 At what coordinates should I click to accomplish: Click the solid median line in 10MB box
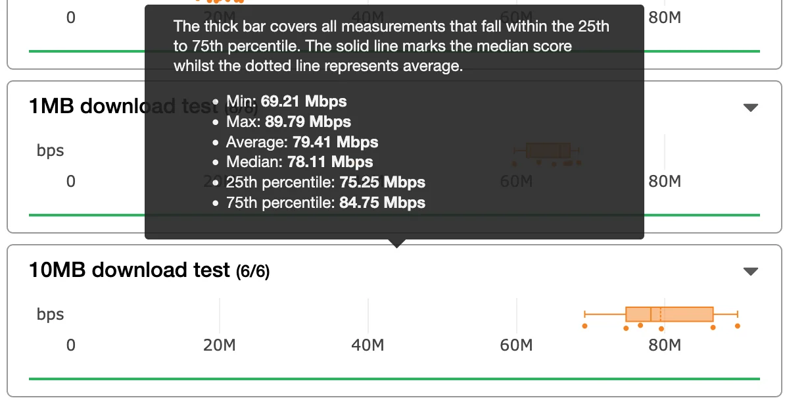point(650,314)
